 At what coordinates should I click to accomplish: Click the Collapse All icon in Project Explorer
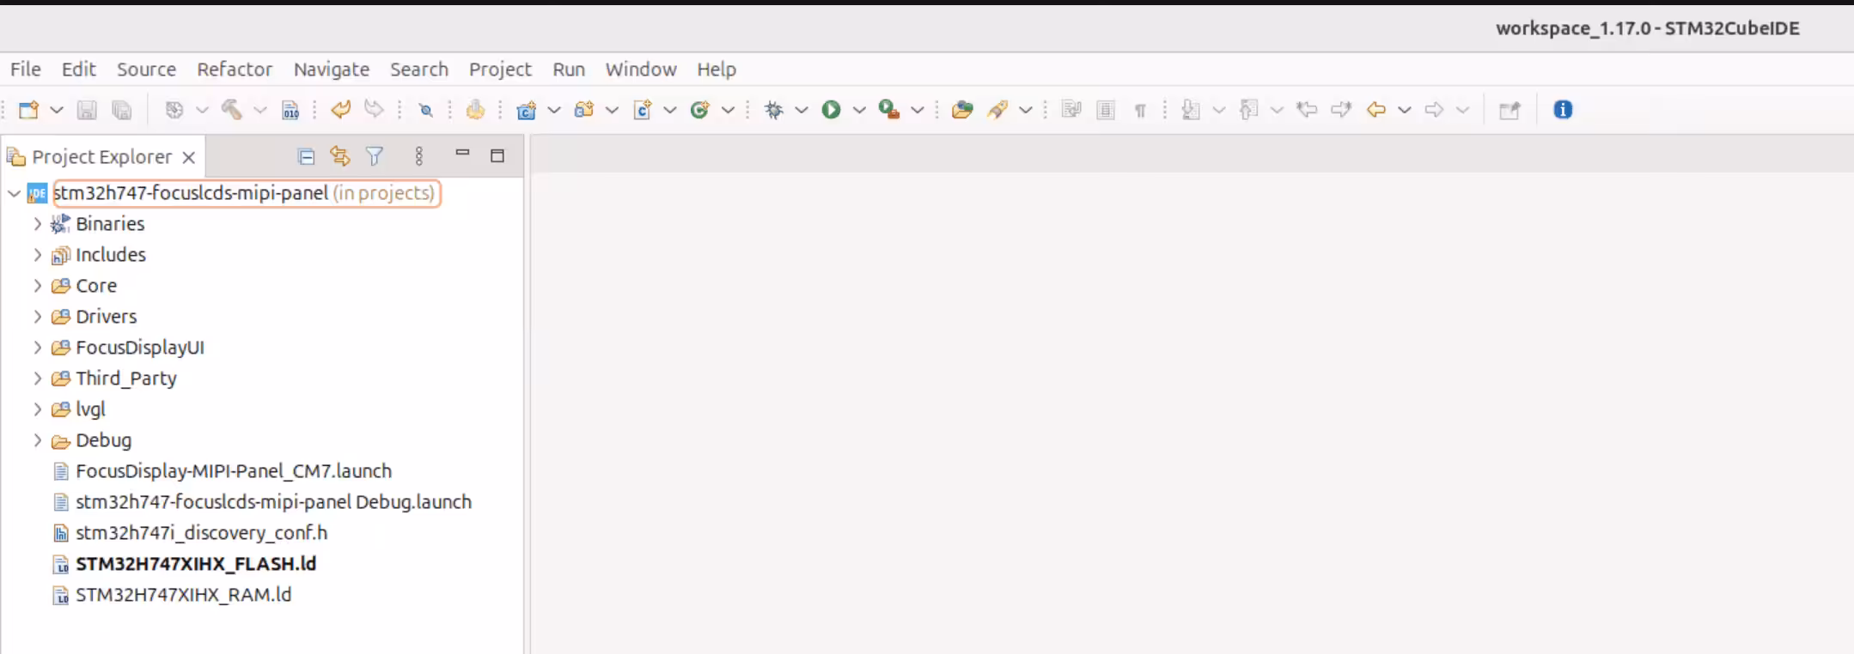pyautogui.click(x=306, y=156)
